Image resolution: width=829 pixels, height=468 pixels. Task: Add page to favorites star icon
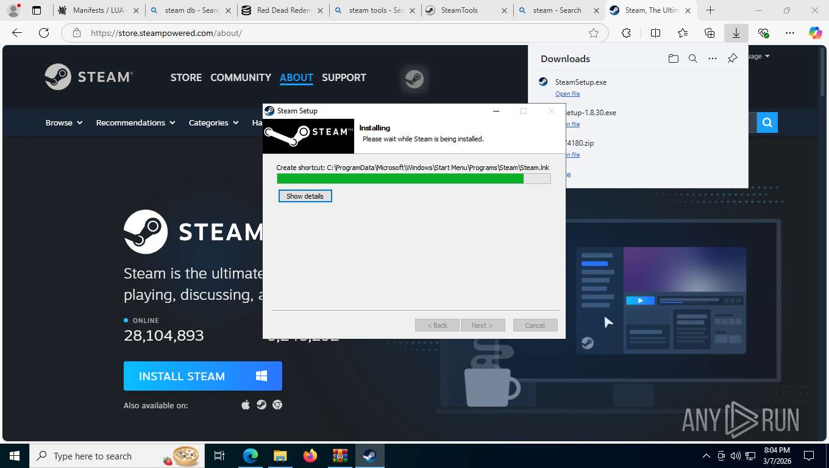coord(593,33)
